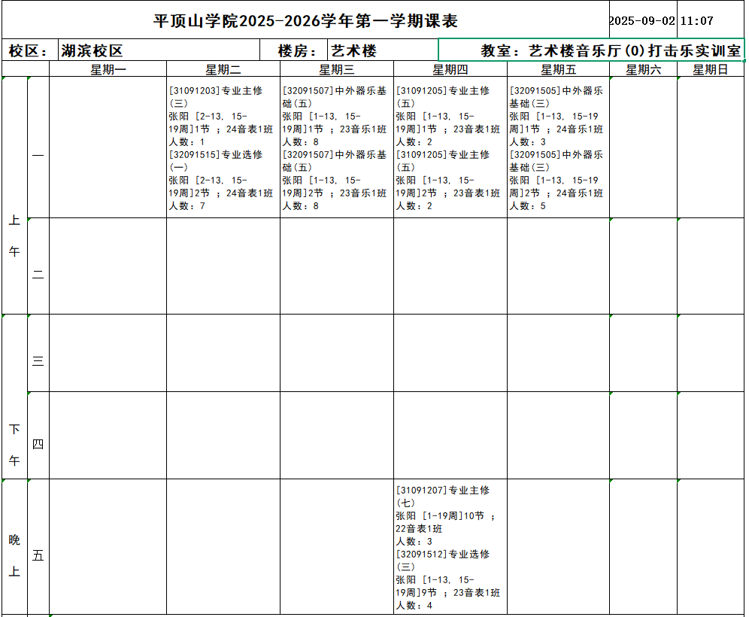
Task: Click the 星期六 column header
Action: tap(643, 70)
